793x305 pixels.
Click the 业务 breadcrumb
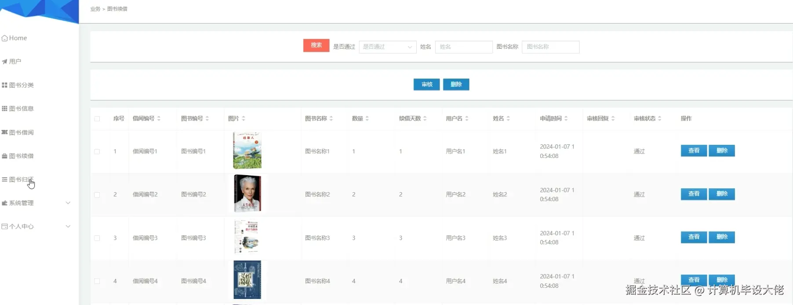[95, 9]
